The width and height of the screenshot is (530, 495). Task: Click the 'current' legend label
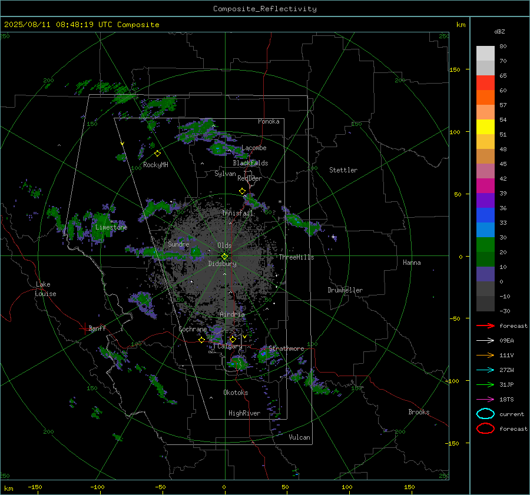(512, 414)
